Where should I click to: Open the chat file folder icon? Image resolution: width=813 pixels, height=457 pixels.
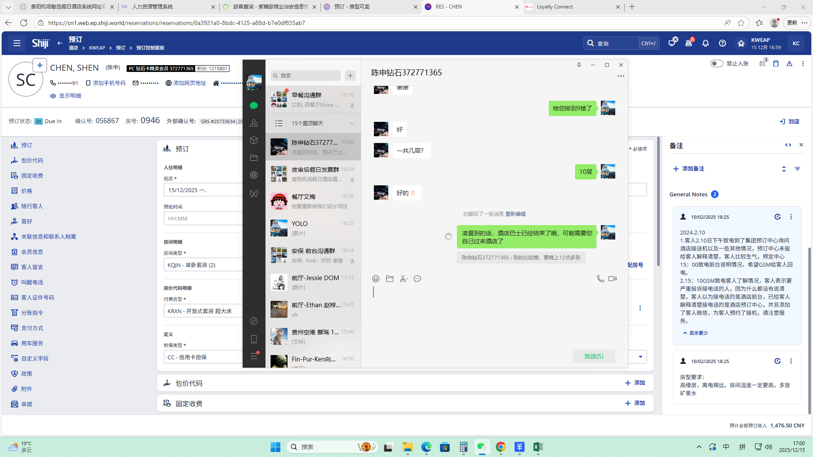click(390, 278)
